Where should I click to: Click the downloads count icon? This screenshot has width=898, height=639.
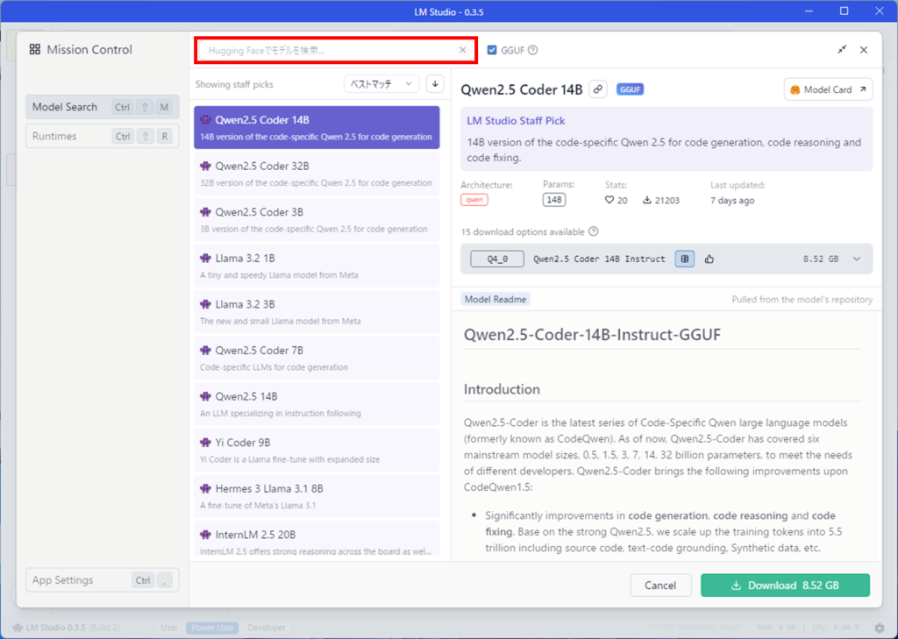pos(647,201)
